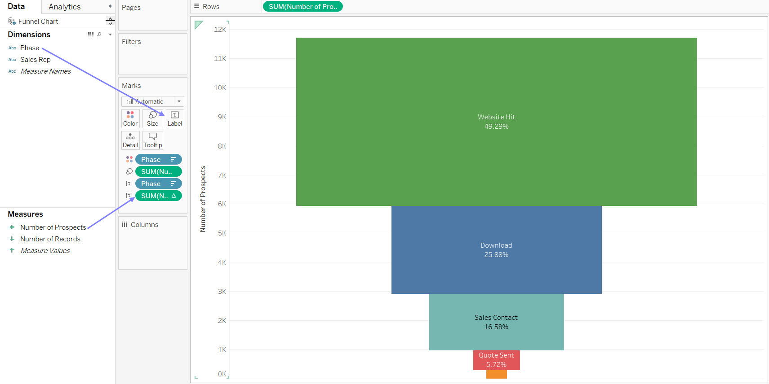Click the Color card in Marks
Screen dimensions: 769x384
[x=130, y=119]
